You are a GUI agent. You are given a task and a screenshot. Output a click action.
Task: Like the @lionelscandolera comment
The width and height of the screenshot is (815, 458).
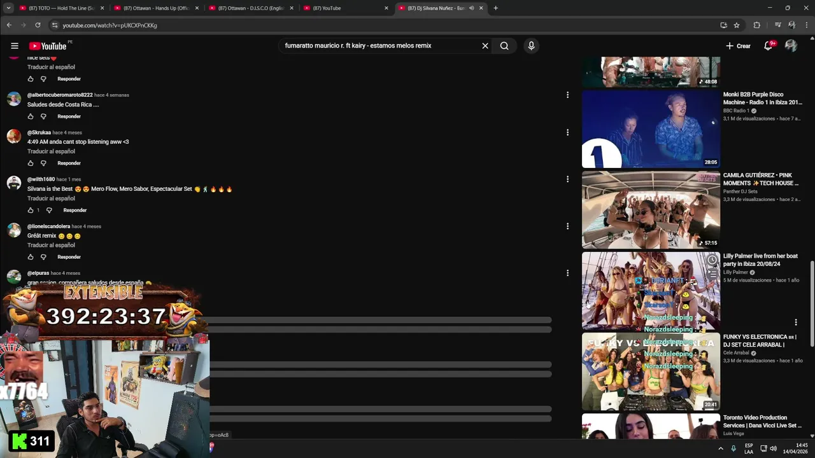31,257
